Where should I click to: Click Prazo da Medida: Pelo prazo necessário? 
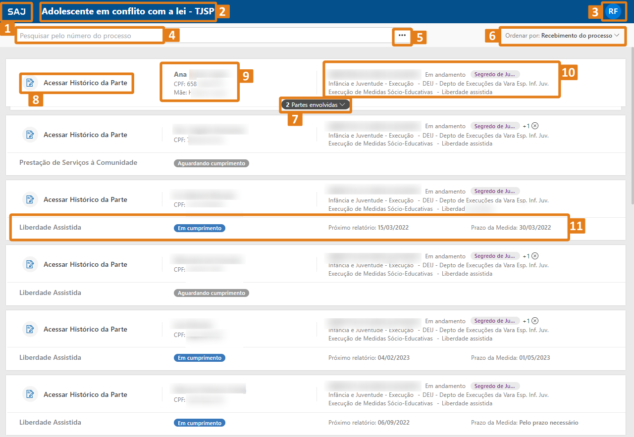[525, 423]
